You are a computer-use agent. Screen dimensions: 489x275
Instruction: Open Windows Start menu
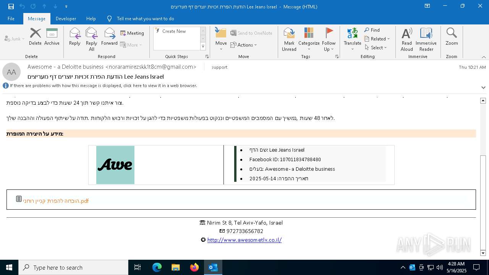click(x=9, y=267)
